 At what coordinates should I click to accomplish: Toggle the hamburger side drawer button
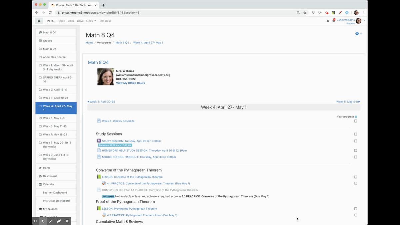pos(39,21)
